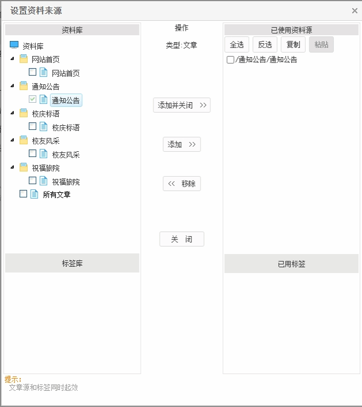Click the computer icon beside 资料库 root
The image size is (362, 407).
(x=14, y=45)
